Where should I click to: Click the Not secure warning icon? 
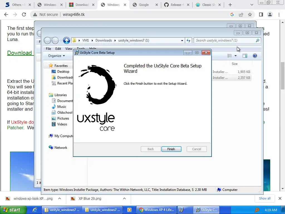point(35,14)
